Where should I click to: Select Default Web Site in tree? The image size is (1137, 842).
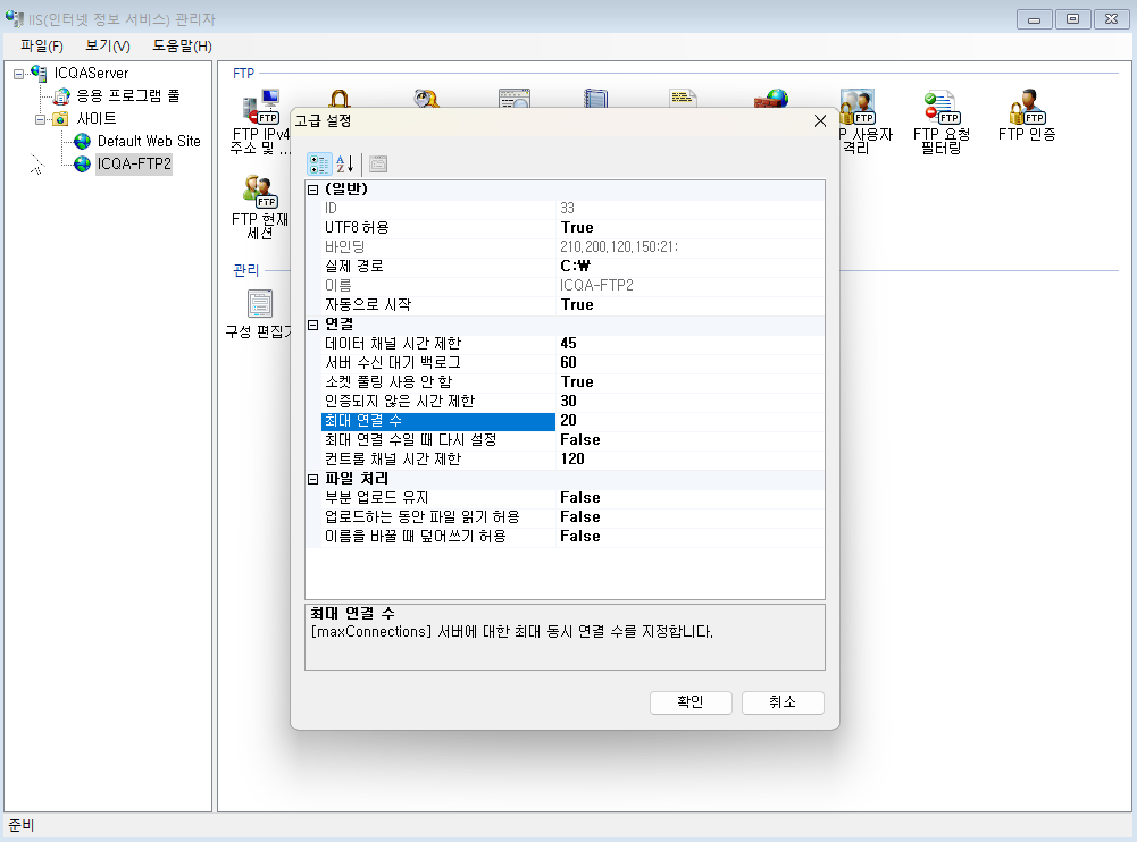click(x=149, y=141)
